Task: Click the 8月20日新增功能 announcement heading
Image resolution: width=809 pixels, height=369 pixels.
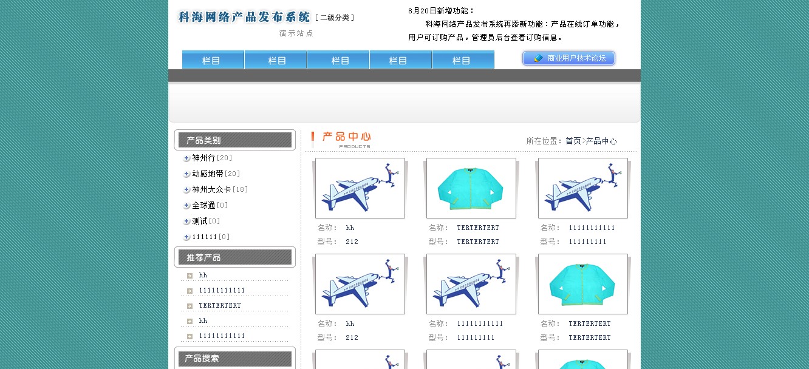Action: (442, 11)
